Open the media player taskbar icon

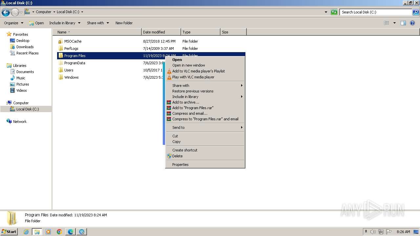(48, 232)
